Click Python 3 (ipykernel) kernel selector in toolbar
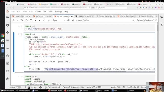This screenshot has width=164, height=92. point(145,20)
